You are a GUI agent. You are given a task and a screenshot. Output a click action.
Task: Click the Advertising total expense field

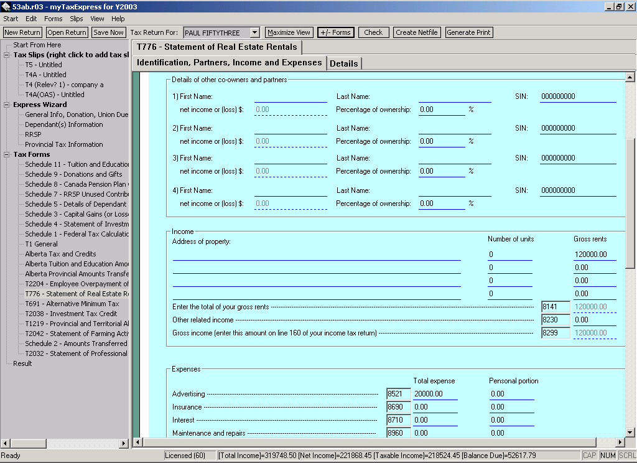pyautogui.click(x=435, y=394)
